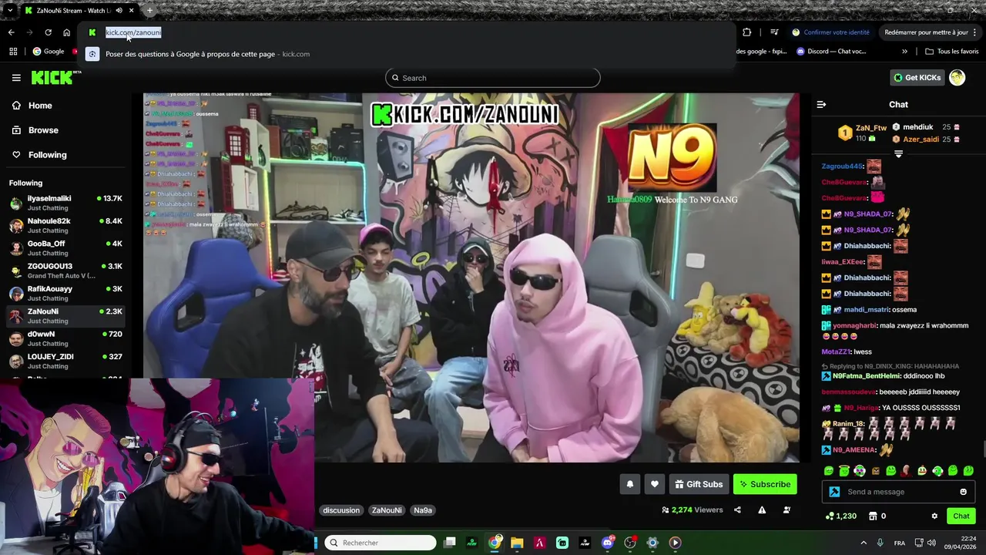Click the Google bookmark
Viewport: 986px width, 555px height.
tap(48, 52)
